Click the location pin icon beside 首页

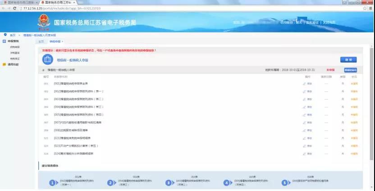click(x=5, y=34)
